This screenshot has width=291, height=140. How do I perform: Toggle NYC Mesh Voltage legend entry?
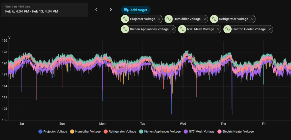tap(199, 132)
